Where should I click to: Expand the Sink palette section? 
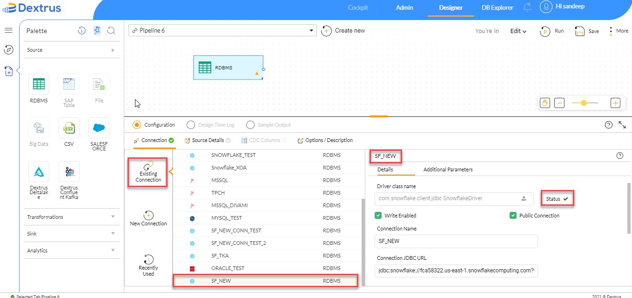click(72, 234)
